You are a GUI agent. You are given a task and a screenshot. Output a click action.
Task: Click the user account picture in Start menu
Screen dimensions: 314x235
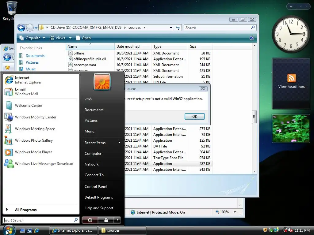[x=102, y=82]
